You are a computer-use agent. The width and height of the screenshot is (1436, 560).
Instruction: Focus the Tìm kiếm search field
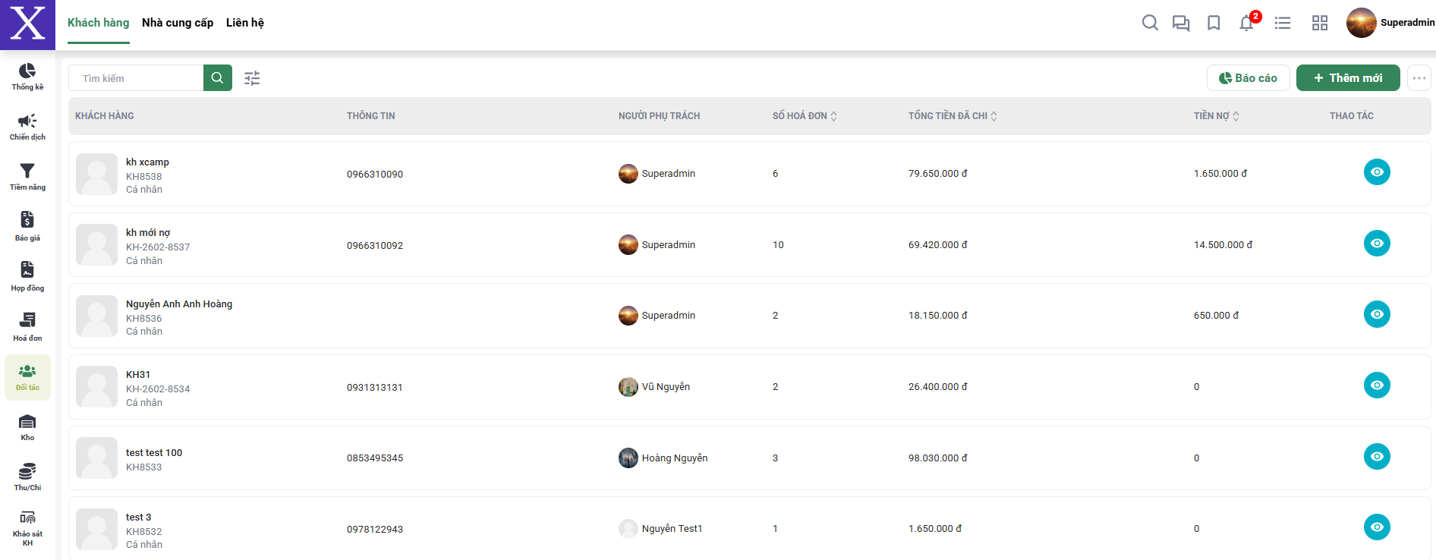[137, 78]
